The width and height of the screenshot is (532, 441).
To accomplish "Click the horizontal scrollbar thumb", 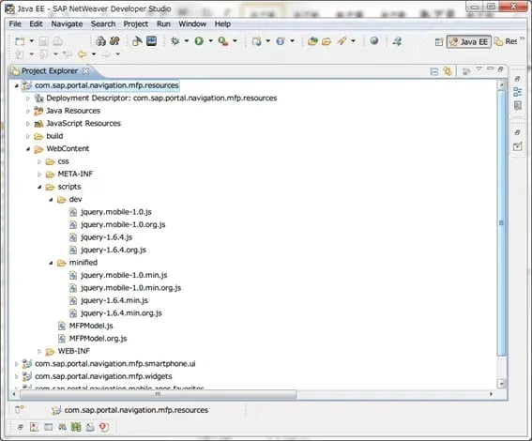I will coord(159,394).
